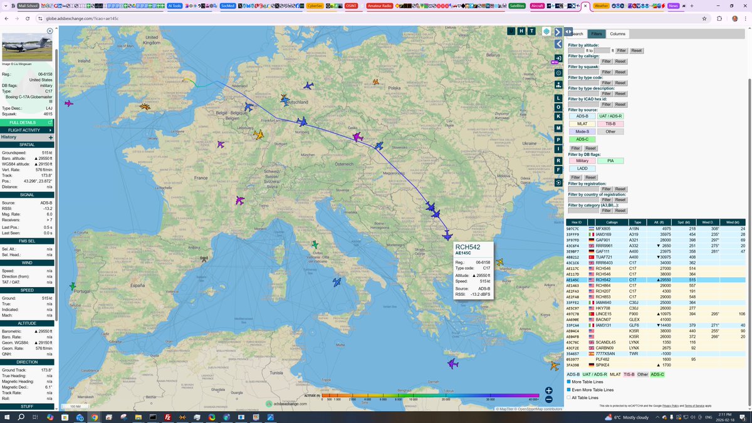Toggle the O map button
This screenshot has width=752, height=423.
(558, 107)
